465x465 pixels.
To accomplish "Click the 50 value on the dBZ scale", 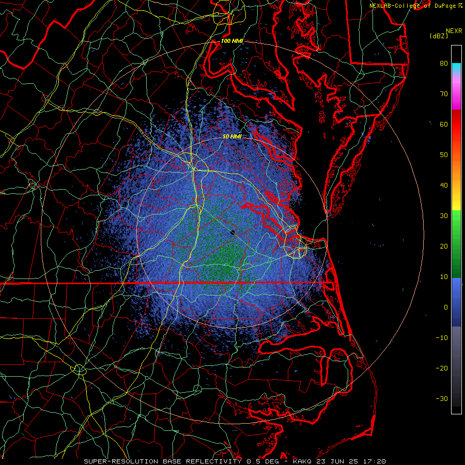I will [444, 155].
